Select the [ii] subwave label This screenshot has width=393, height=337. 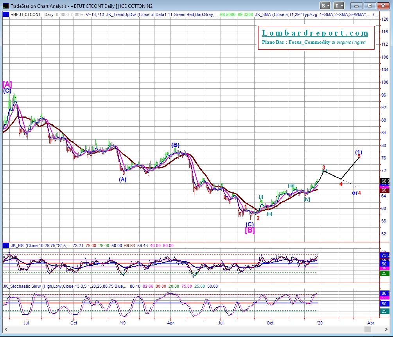point(269,214)
